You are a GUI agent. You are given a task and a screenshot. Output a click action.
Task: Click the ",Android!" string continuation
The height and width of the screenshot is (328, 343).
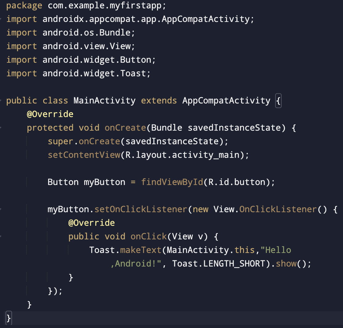(136, 263)
